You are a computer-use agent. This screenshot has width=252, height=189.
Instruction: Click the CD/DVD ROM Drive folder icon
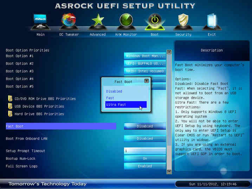pyautogui.click(x=10, y=98)
